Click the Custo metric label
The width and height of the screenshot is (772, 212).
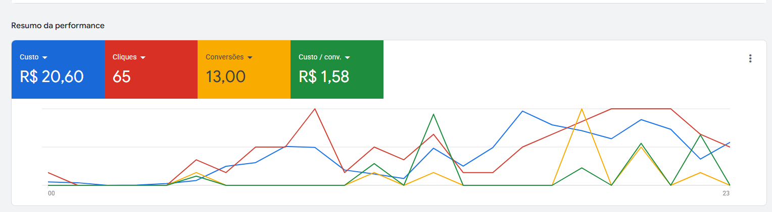[x=29, y=57]
